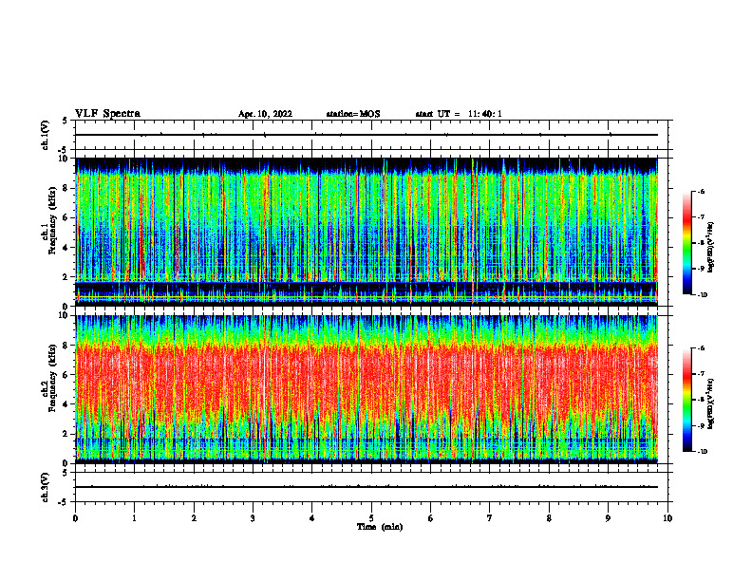Click the ch.2 spectrogram color scale bar

coord(687,400)
